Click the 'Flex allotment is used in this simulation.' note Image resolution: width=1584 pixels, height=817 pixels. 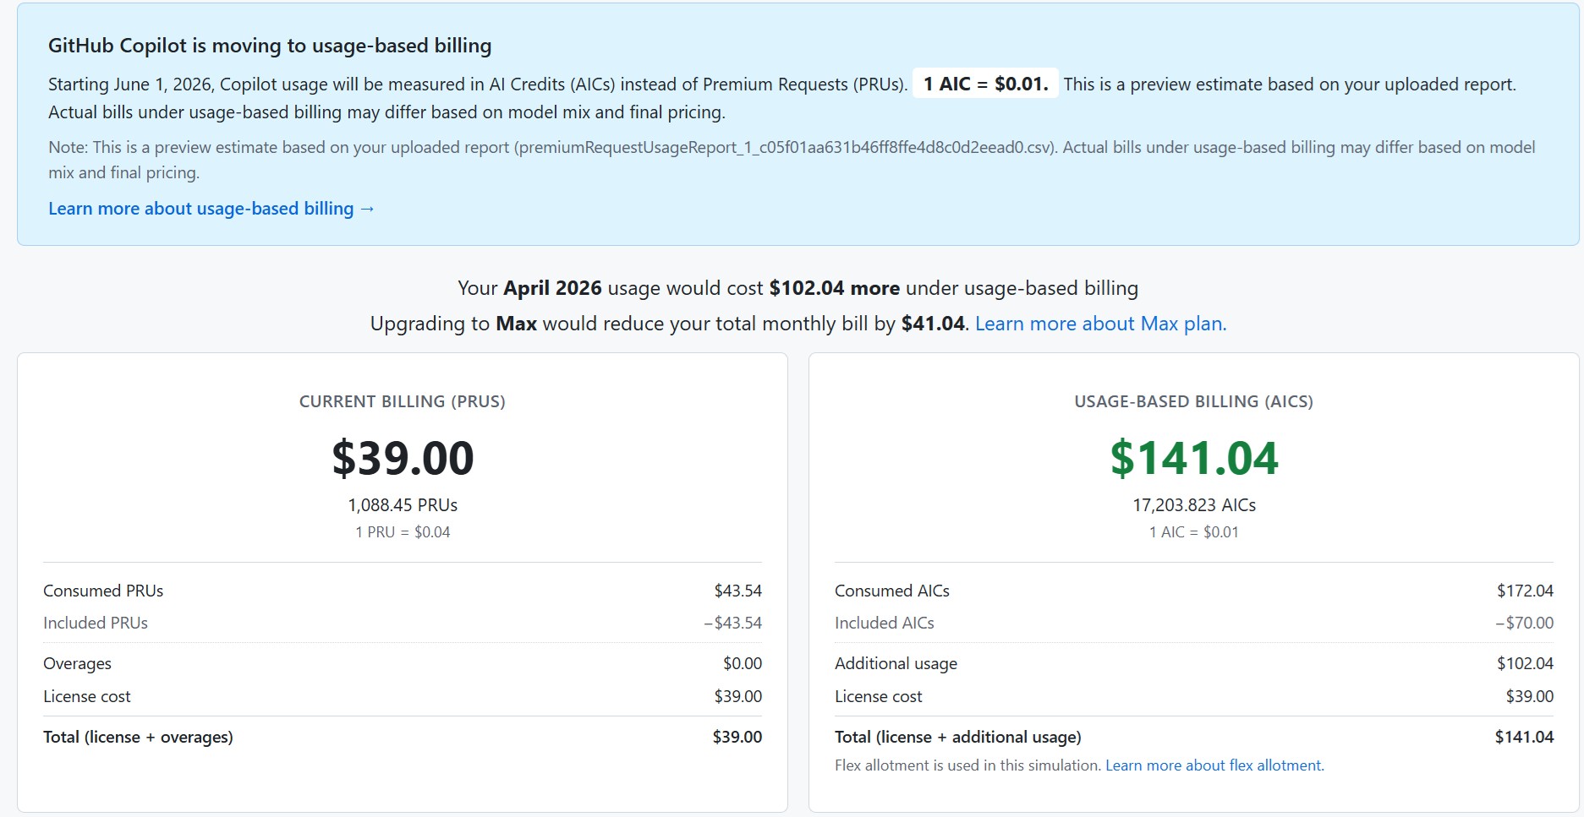pos(968,765)
